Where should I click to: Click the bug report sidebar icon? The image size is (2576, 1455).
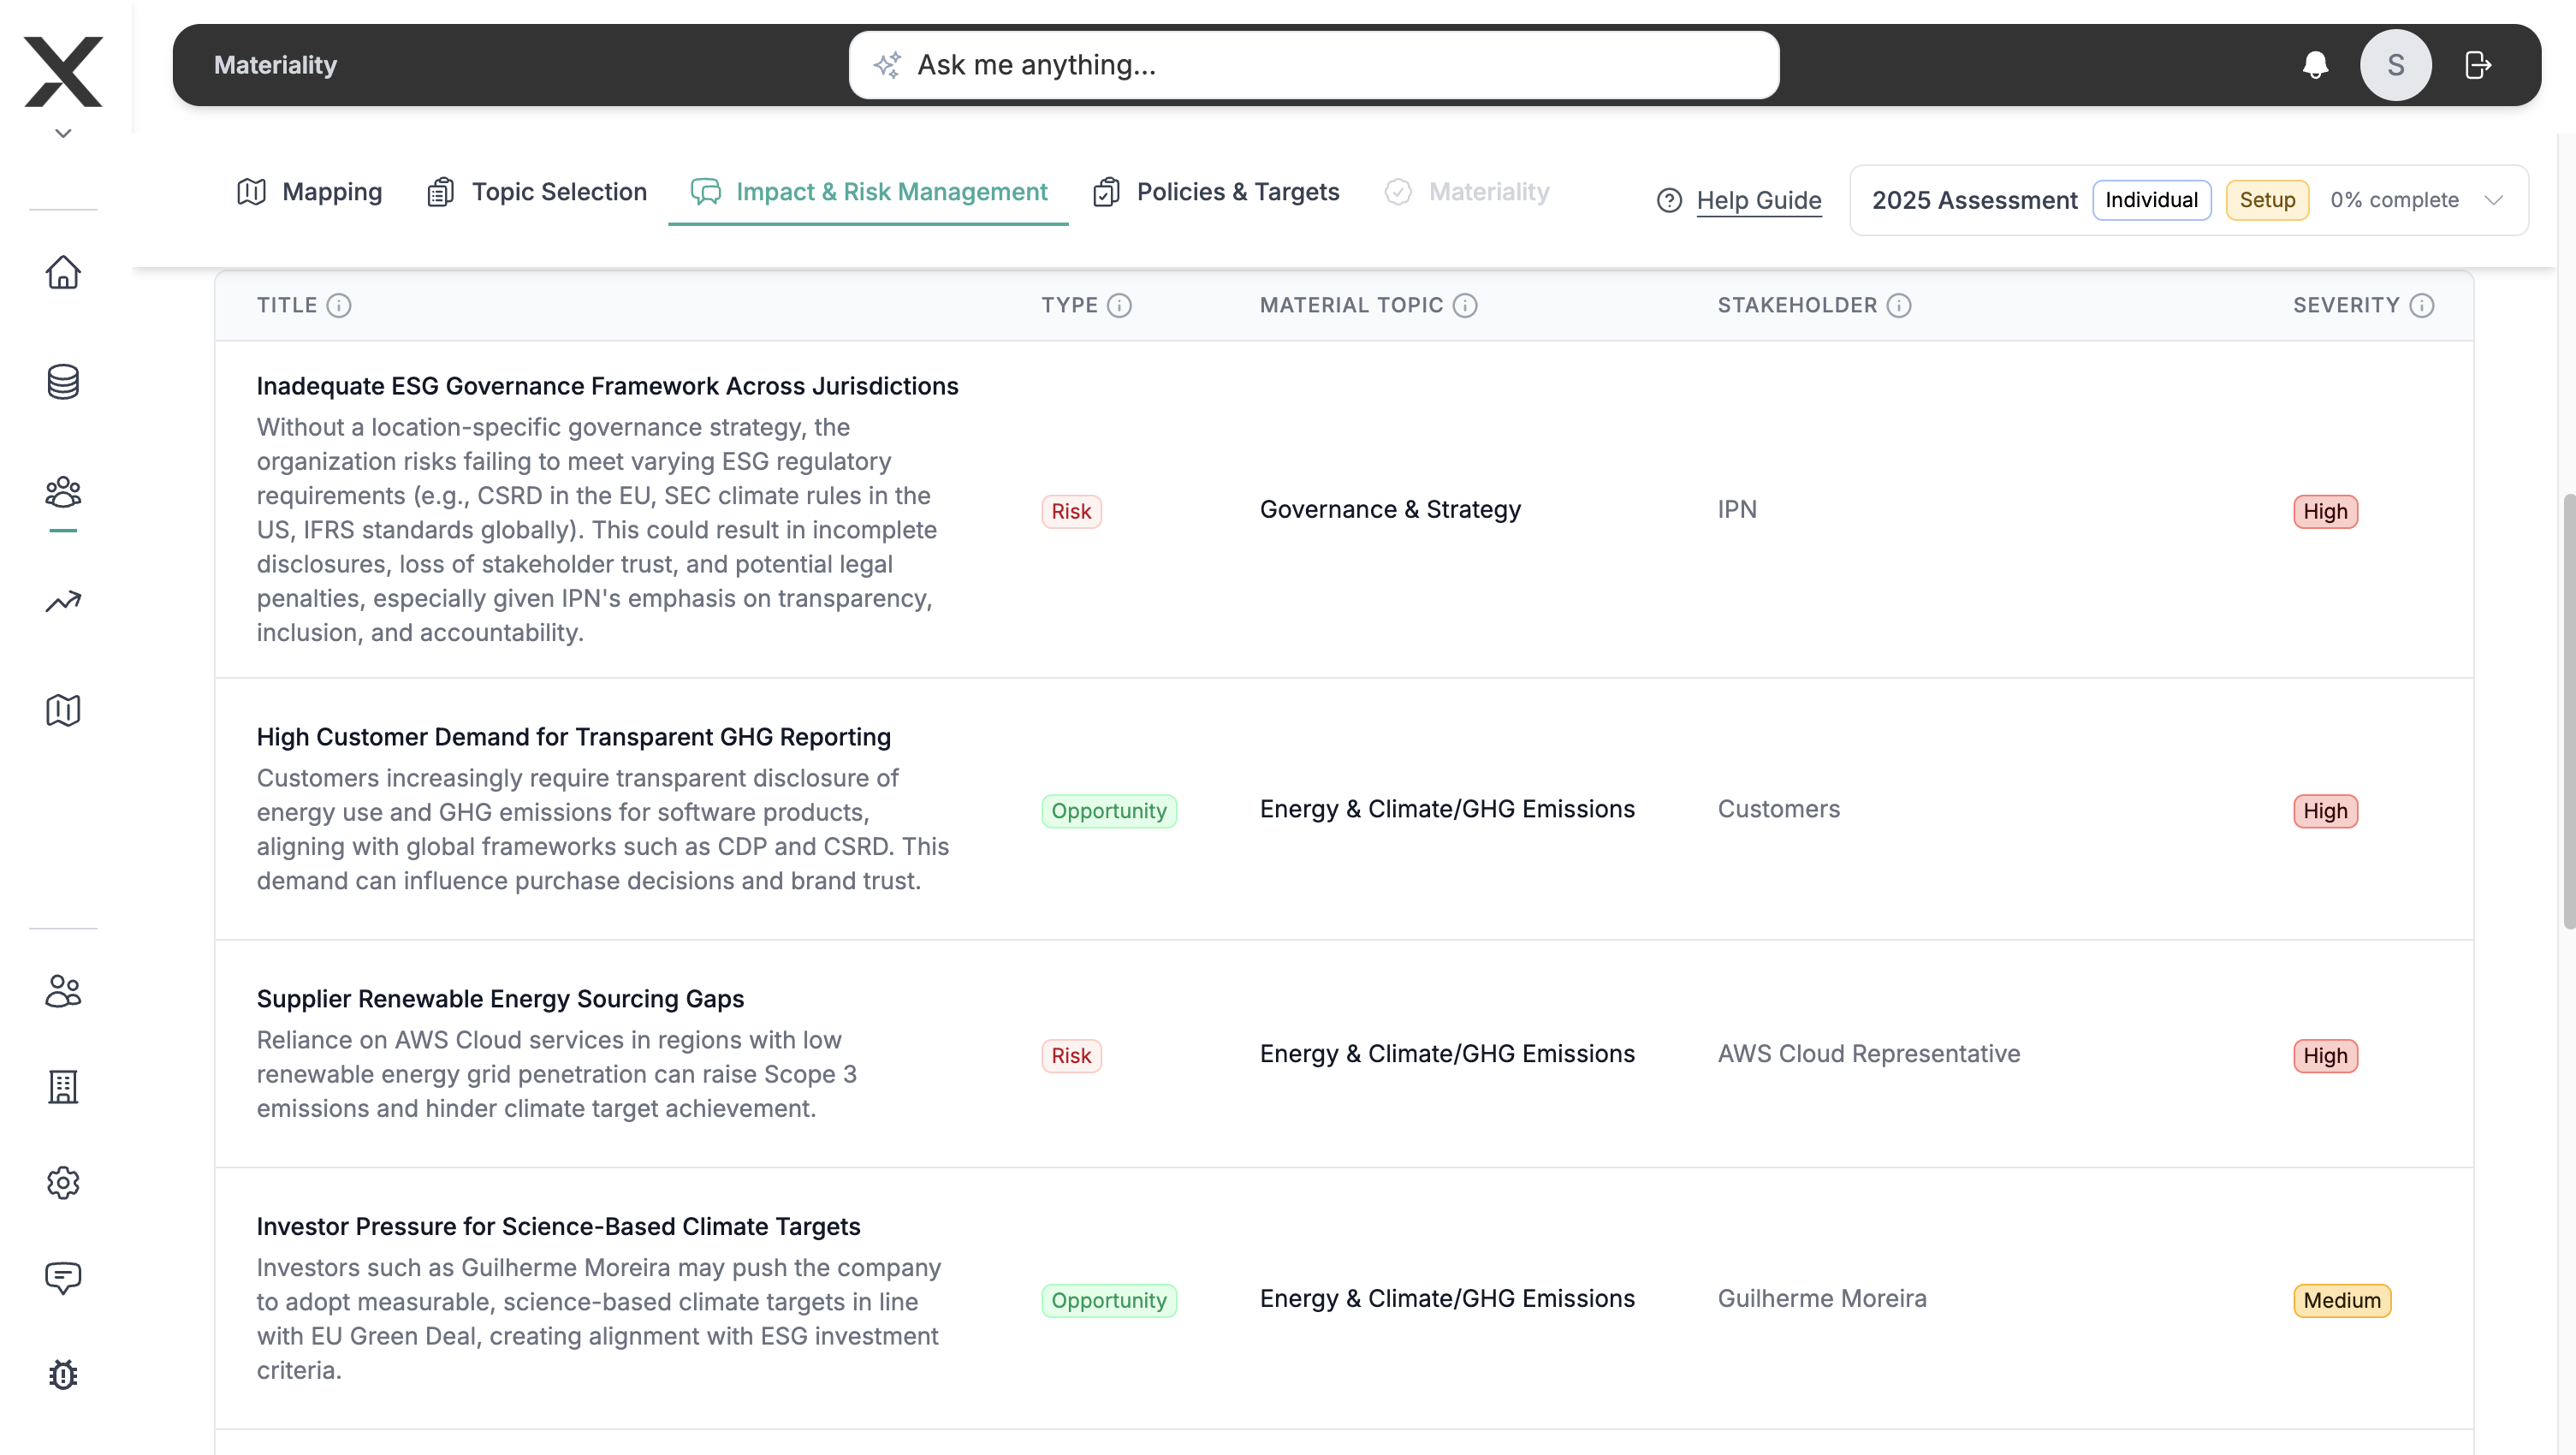[x=63, y=1374]
